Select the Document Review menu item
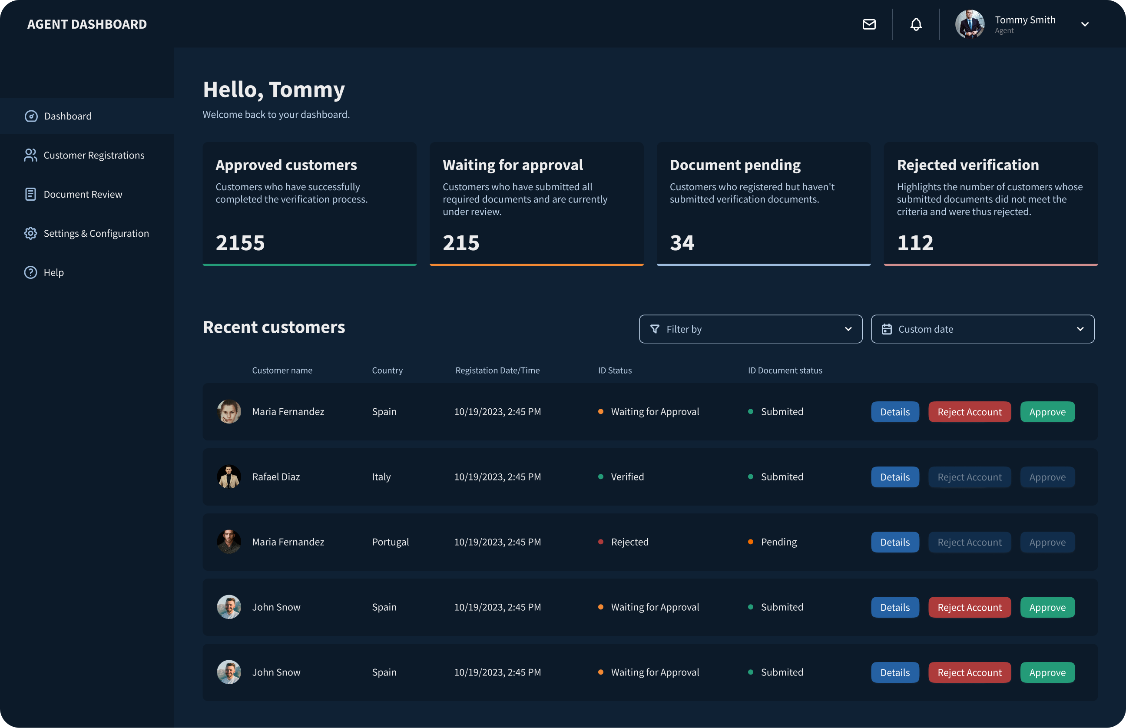Viewport: 1126px width, 728px height. pos(83,194)
